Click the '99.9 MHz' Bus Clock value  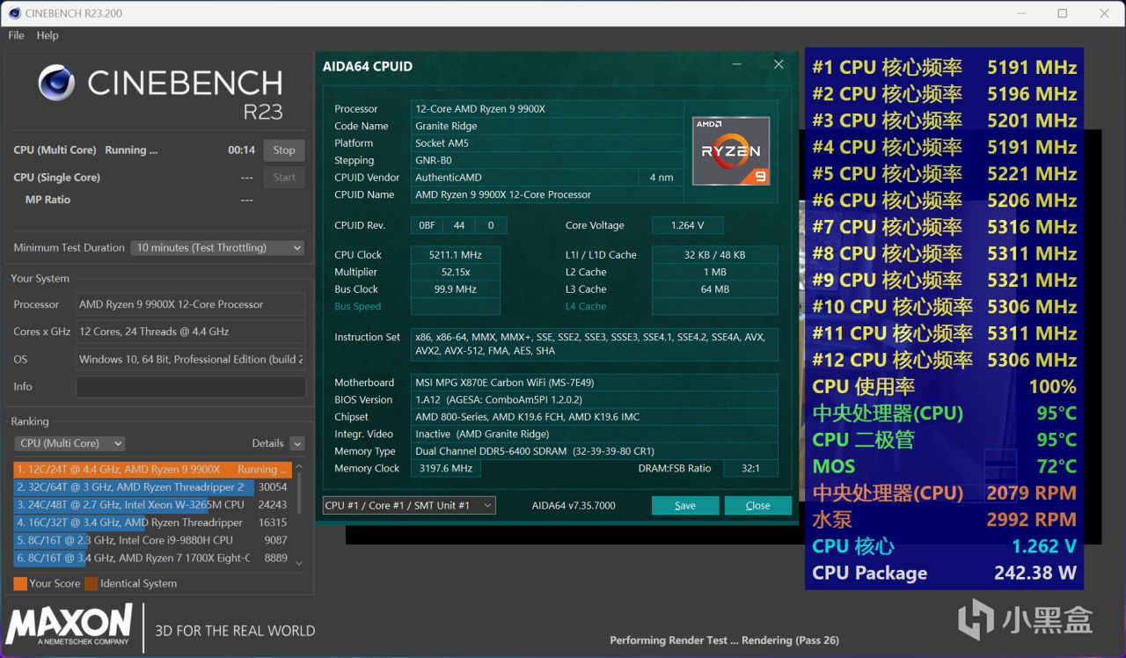(x=456, y=289)
